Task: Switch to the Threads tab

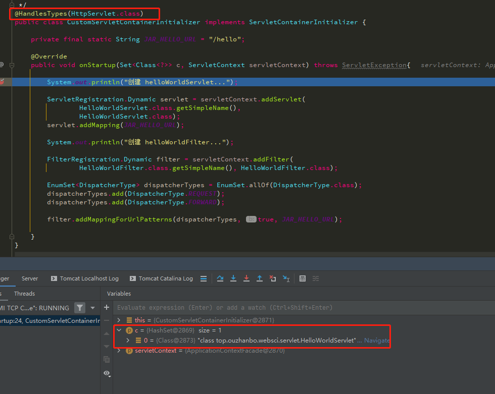Action: (24, 294)
